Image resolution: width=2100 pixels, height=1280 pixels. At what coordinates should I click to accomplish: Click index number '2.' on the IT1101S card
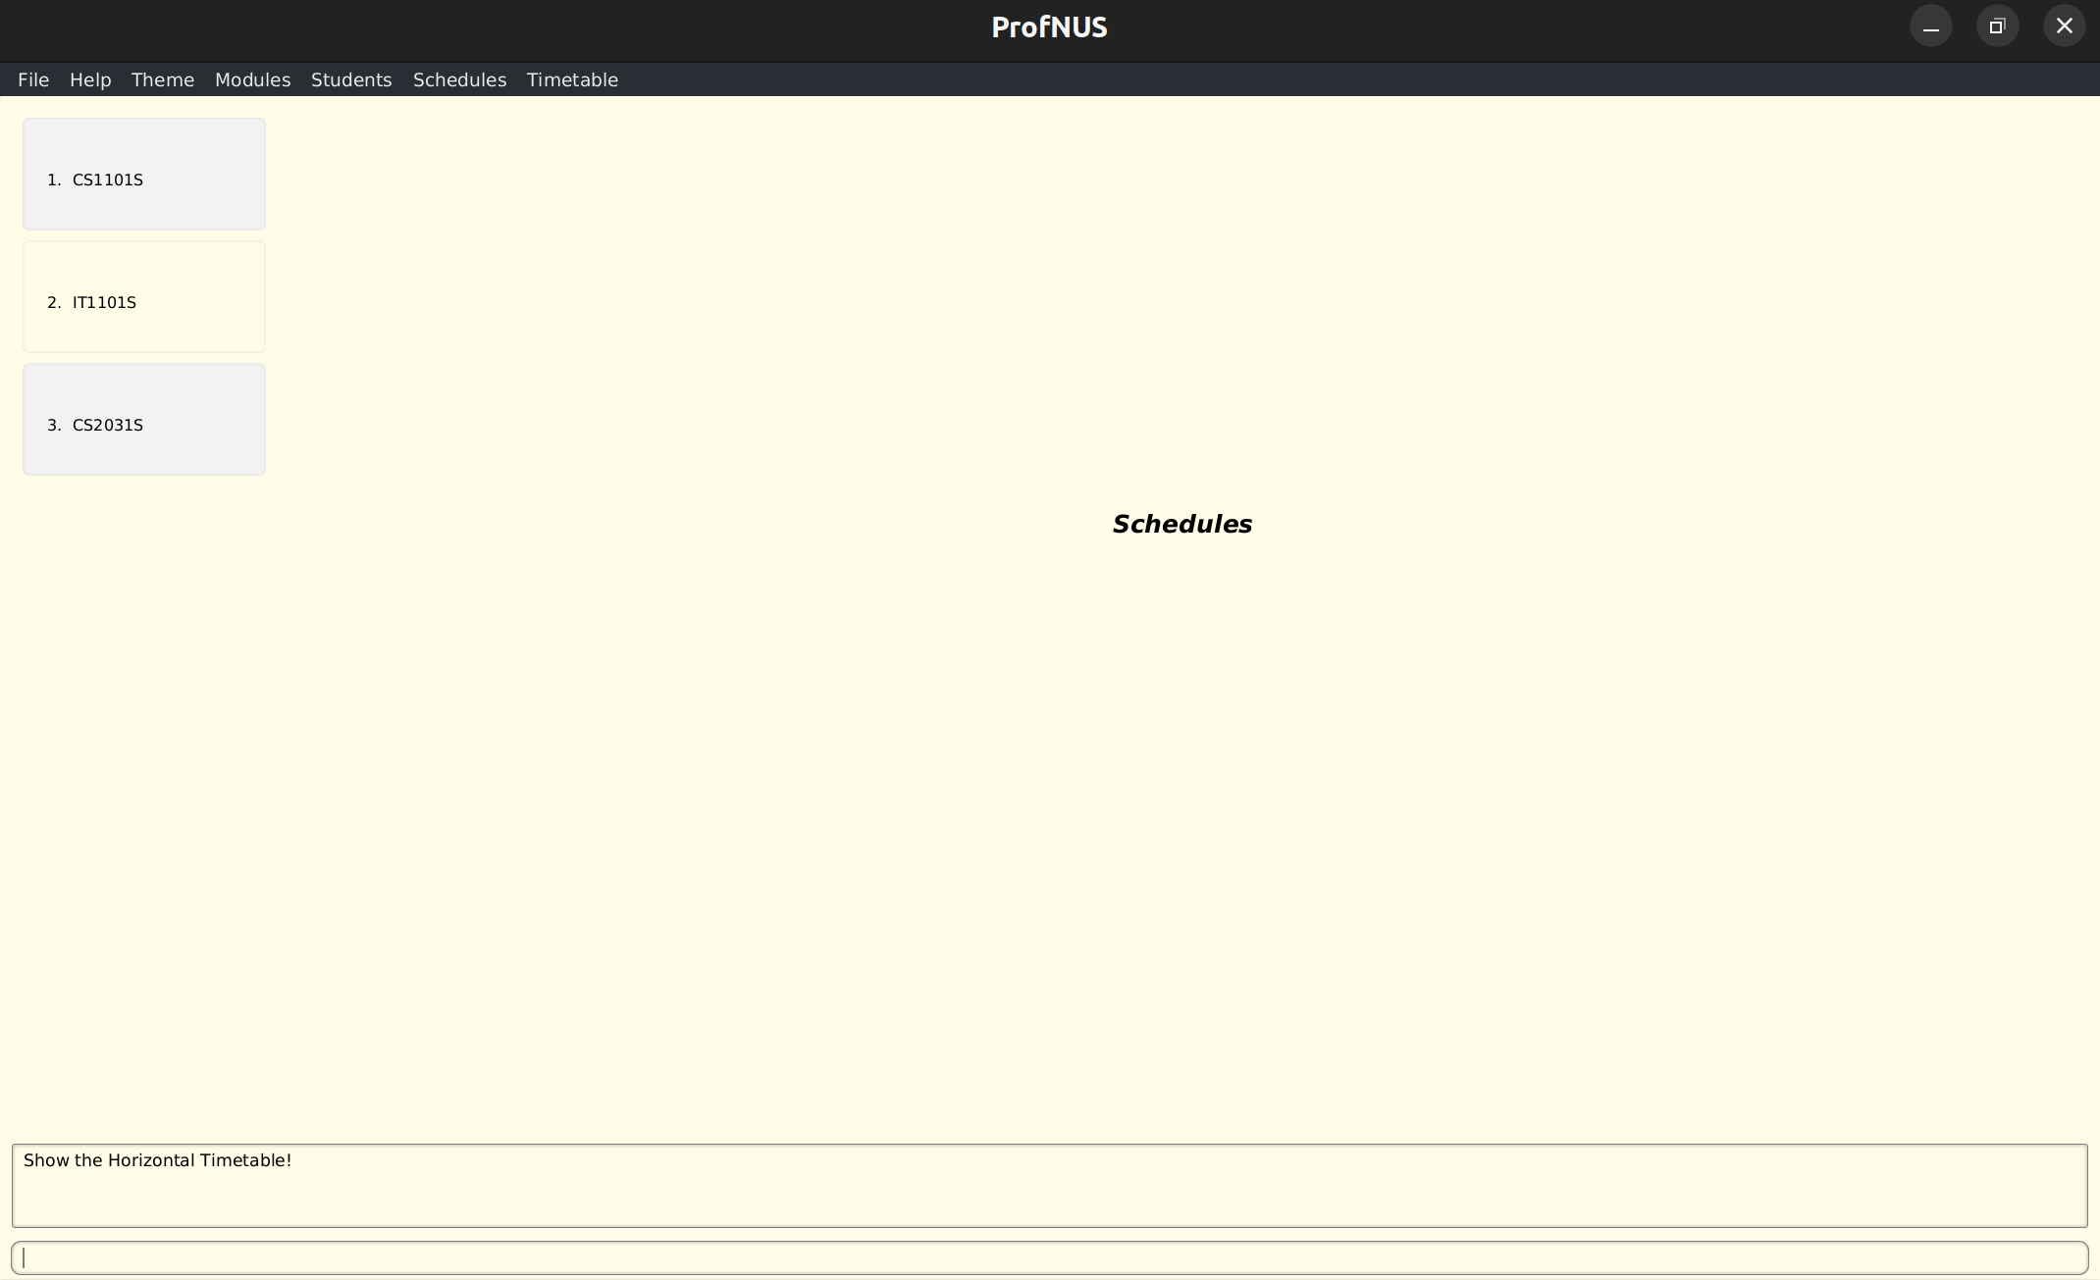[x=54, y=303]
